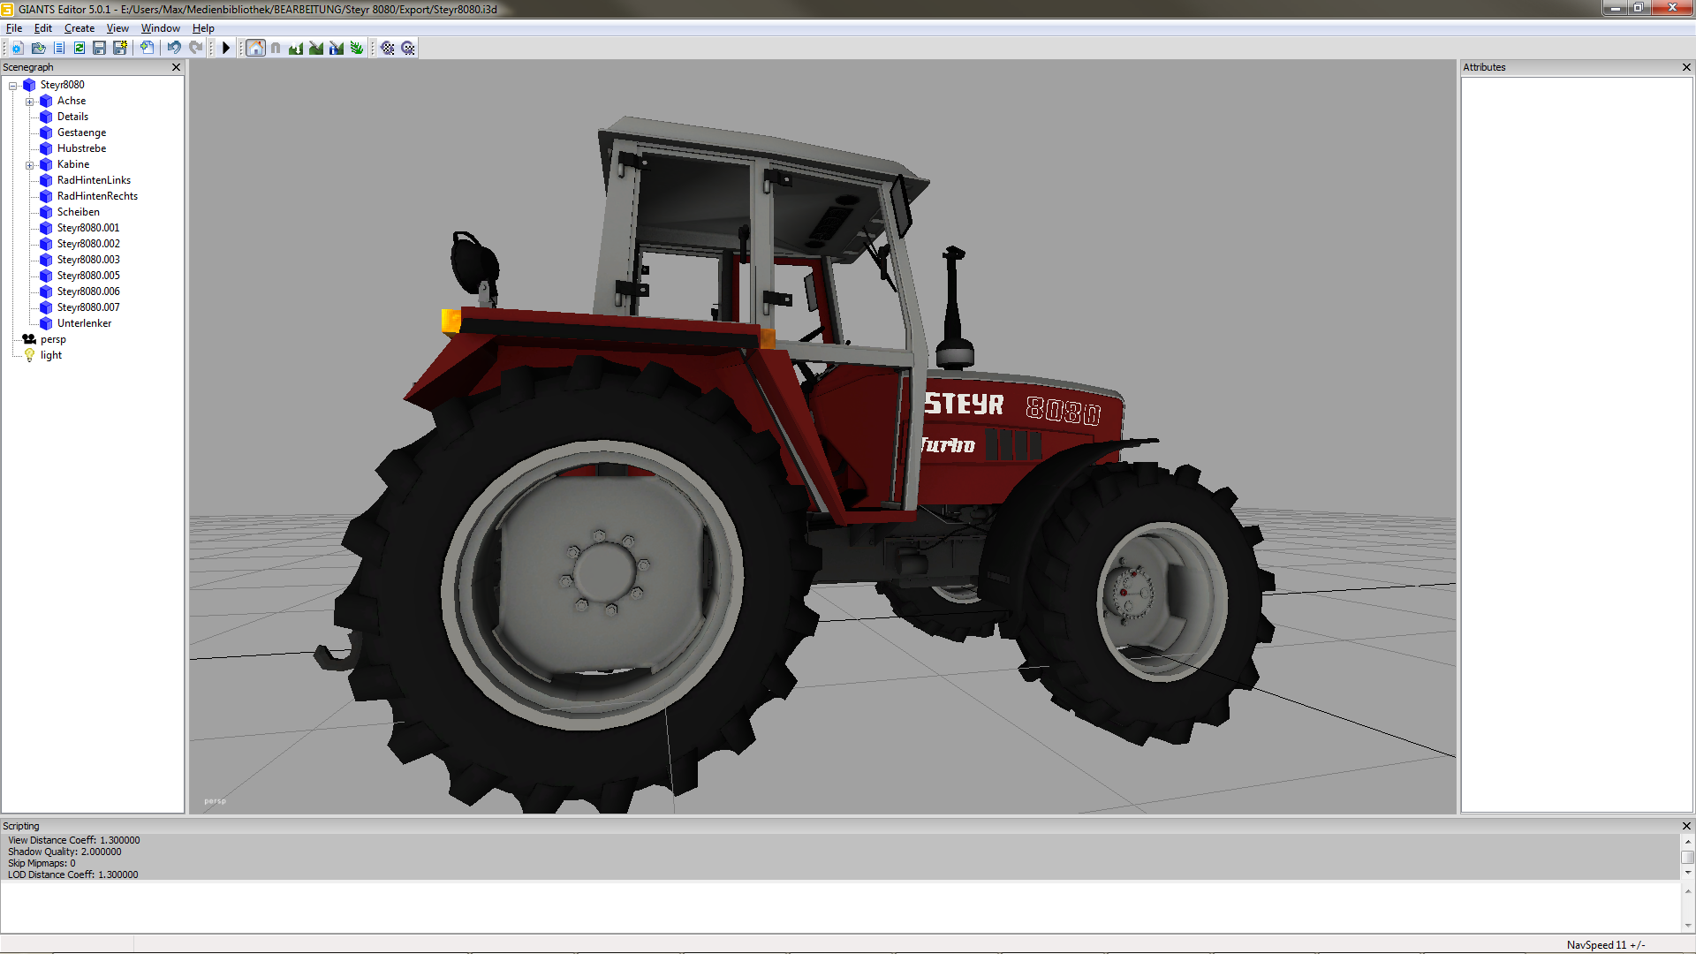The height and width of the screenshot is (954, 1696).
Task: Select the terrain paint brush tool
Action: [316, 48]
